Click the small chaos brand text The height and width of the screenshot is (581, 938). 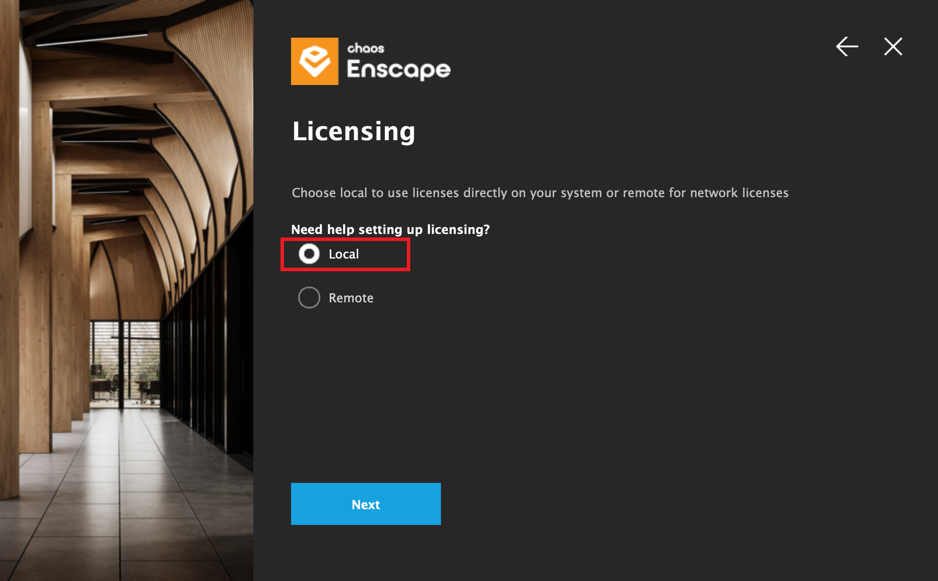pos(366,48)
